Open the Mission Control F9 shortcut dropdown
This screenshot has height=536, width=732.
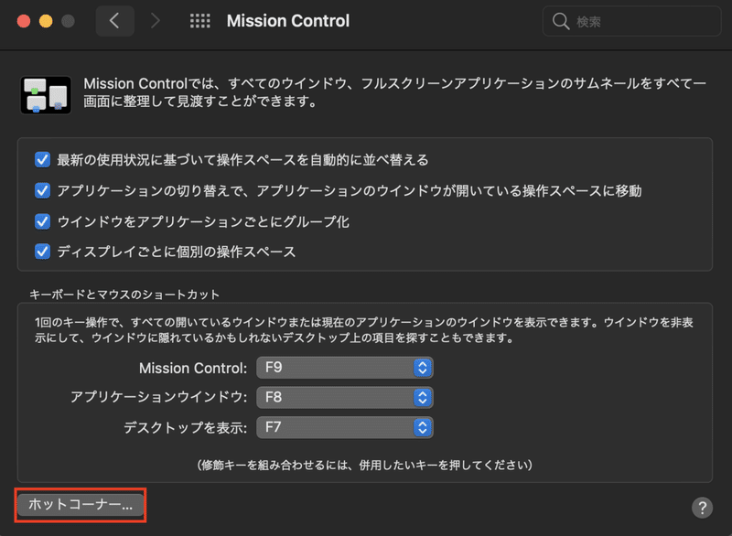[x=345, y=368]
